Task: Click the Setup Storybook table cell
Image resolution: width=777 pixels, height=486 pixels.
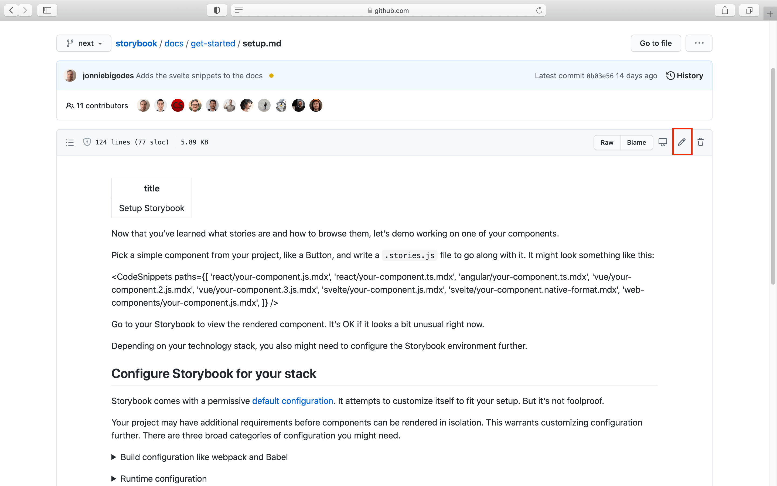Action: coord(152,208)
